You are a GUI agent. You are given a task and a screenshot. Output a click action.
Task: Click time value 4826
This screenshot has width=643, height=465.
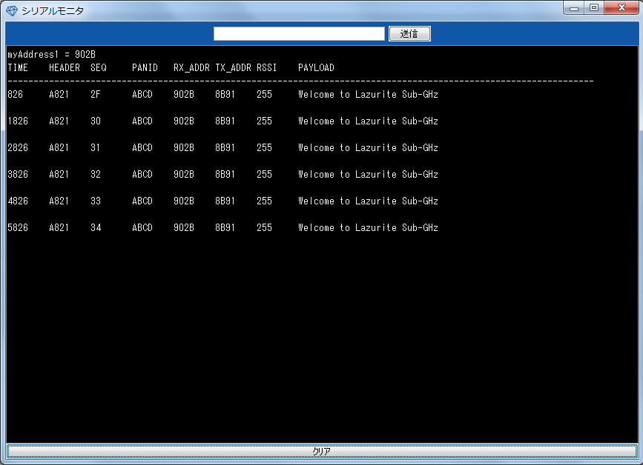pyautogui.click(x=18, y=201)
